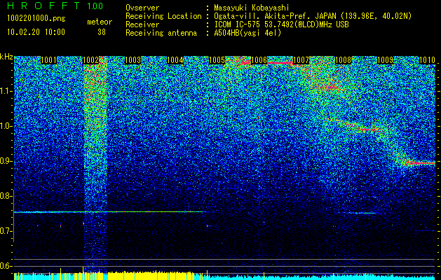Click the 1005 time marker
The height and width of the screenshot is (280, 441).
click(217, 60)
